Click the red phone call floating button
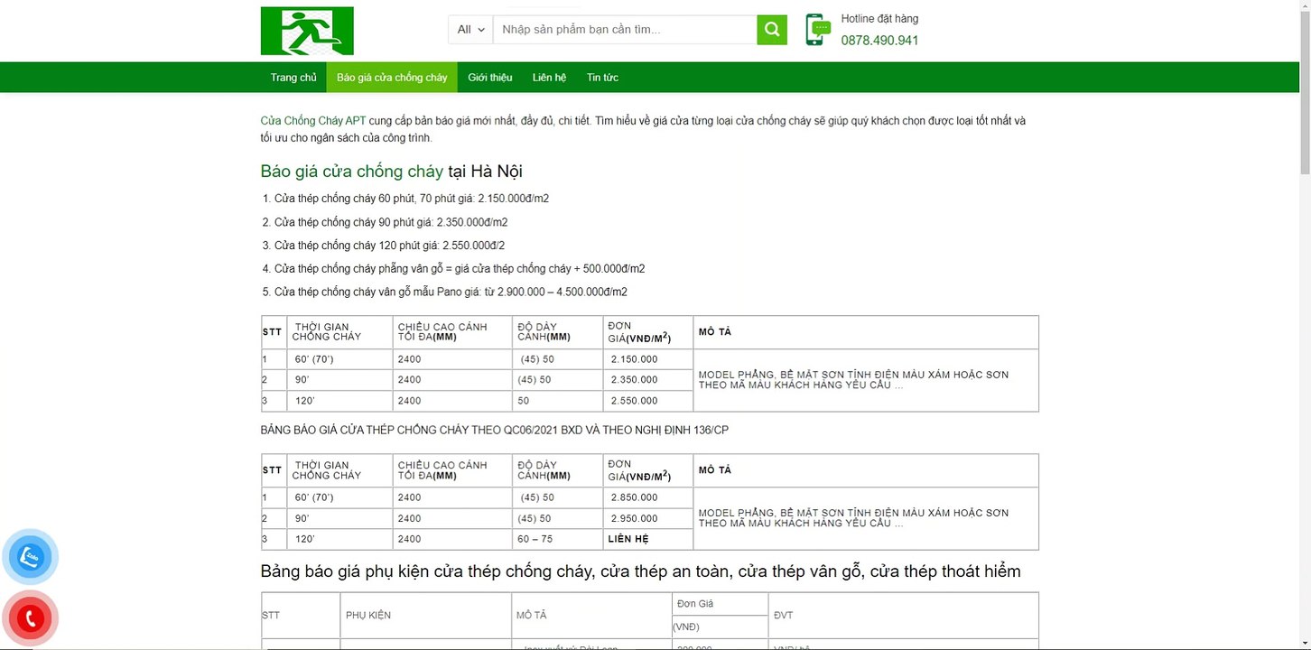 tap(31, 618)
